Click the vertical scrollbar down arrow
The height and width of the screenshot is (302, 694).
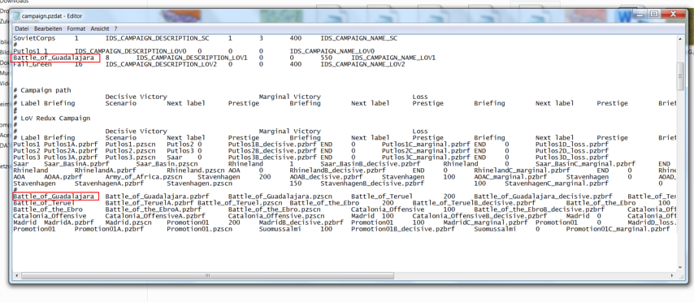pyautogui.click(x=681, y=266)
